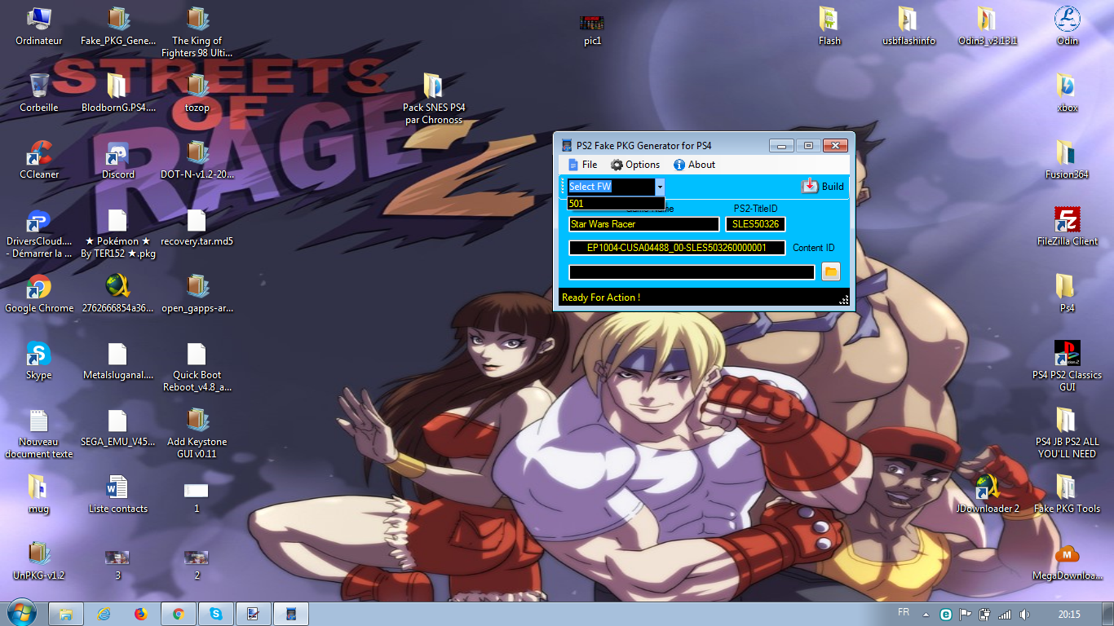Open the File menu
The width and height of the screenshot is (1114, 626).
582,165
